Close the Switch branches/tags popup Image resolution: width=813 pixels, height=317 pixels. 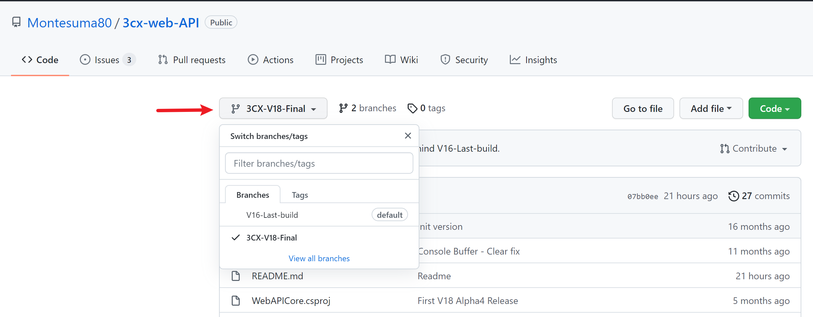[408, 136]
